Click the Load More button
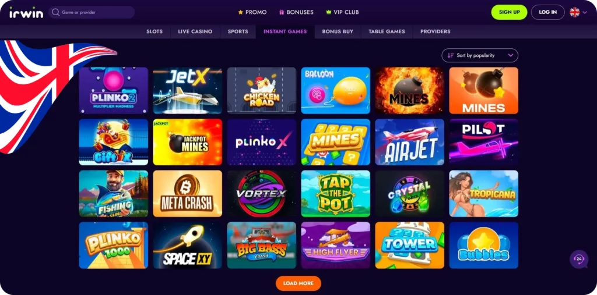Screen dimensions: 597x295 pos(298,283)
